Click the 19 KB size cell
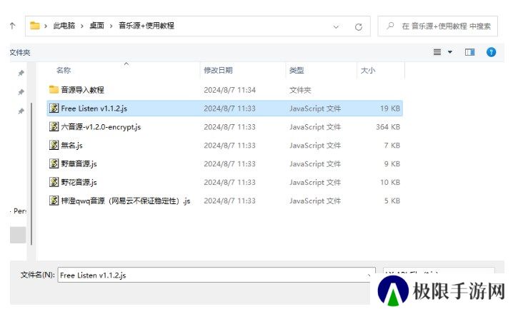 (x=390, y=108)
